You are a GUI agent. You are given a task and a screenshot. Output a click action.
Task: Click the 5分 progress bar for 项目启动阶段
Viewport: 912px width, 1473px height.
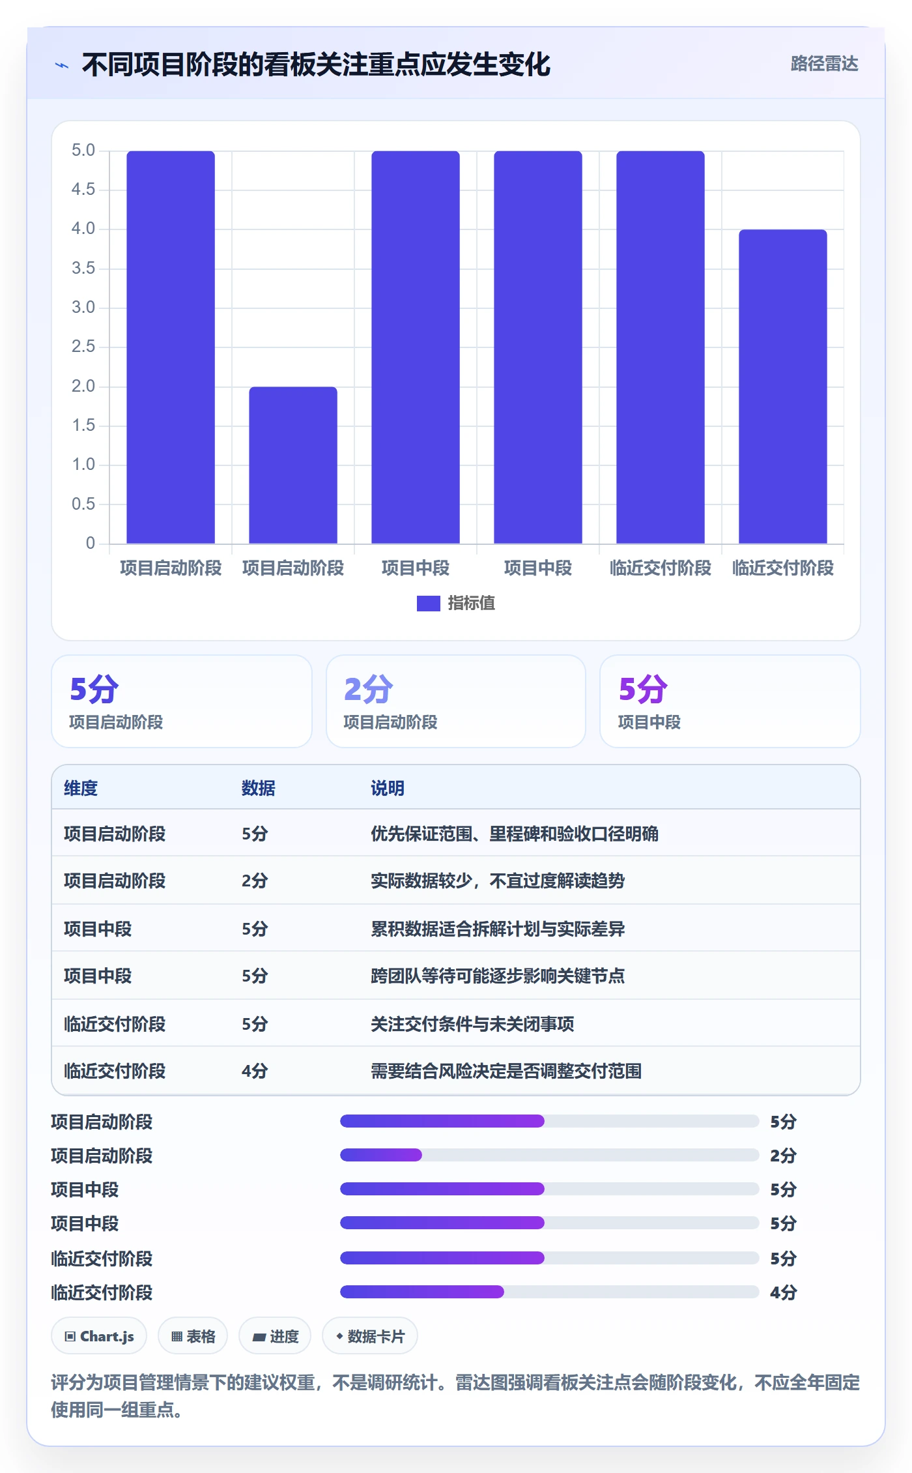pos(550,1121)
